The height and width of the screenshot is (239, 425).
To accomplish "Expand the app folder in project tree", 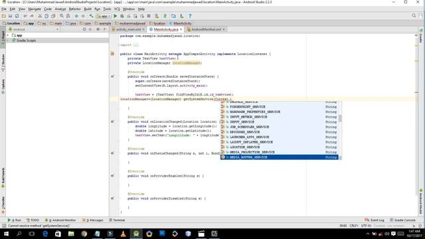I will 8,35.
